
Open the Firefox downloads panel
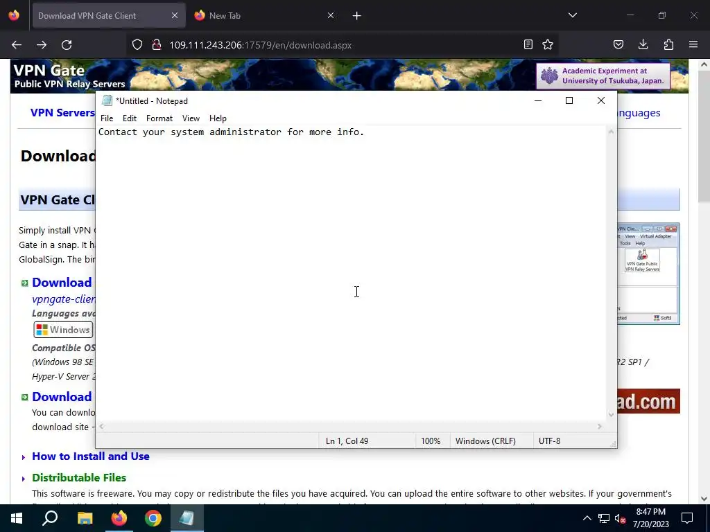(643, 44)
